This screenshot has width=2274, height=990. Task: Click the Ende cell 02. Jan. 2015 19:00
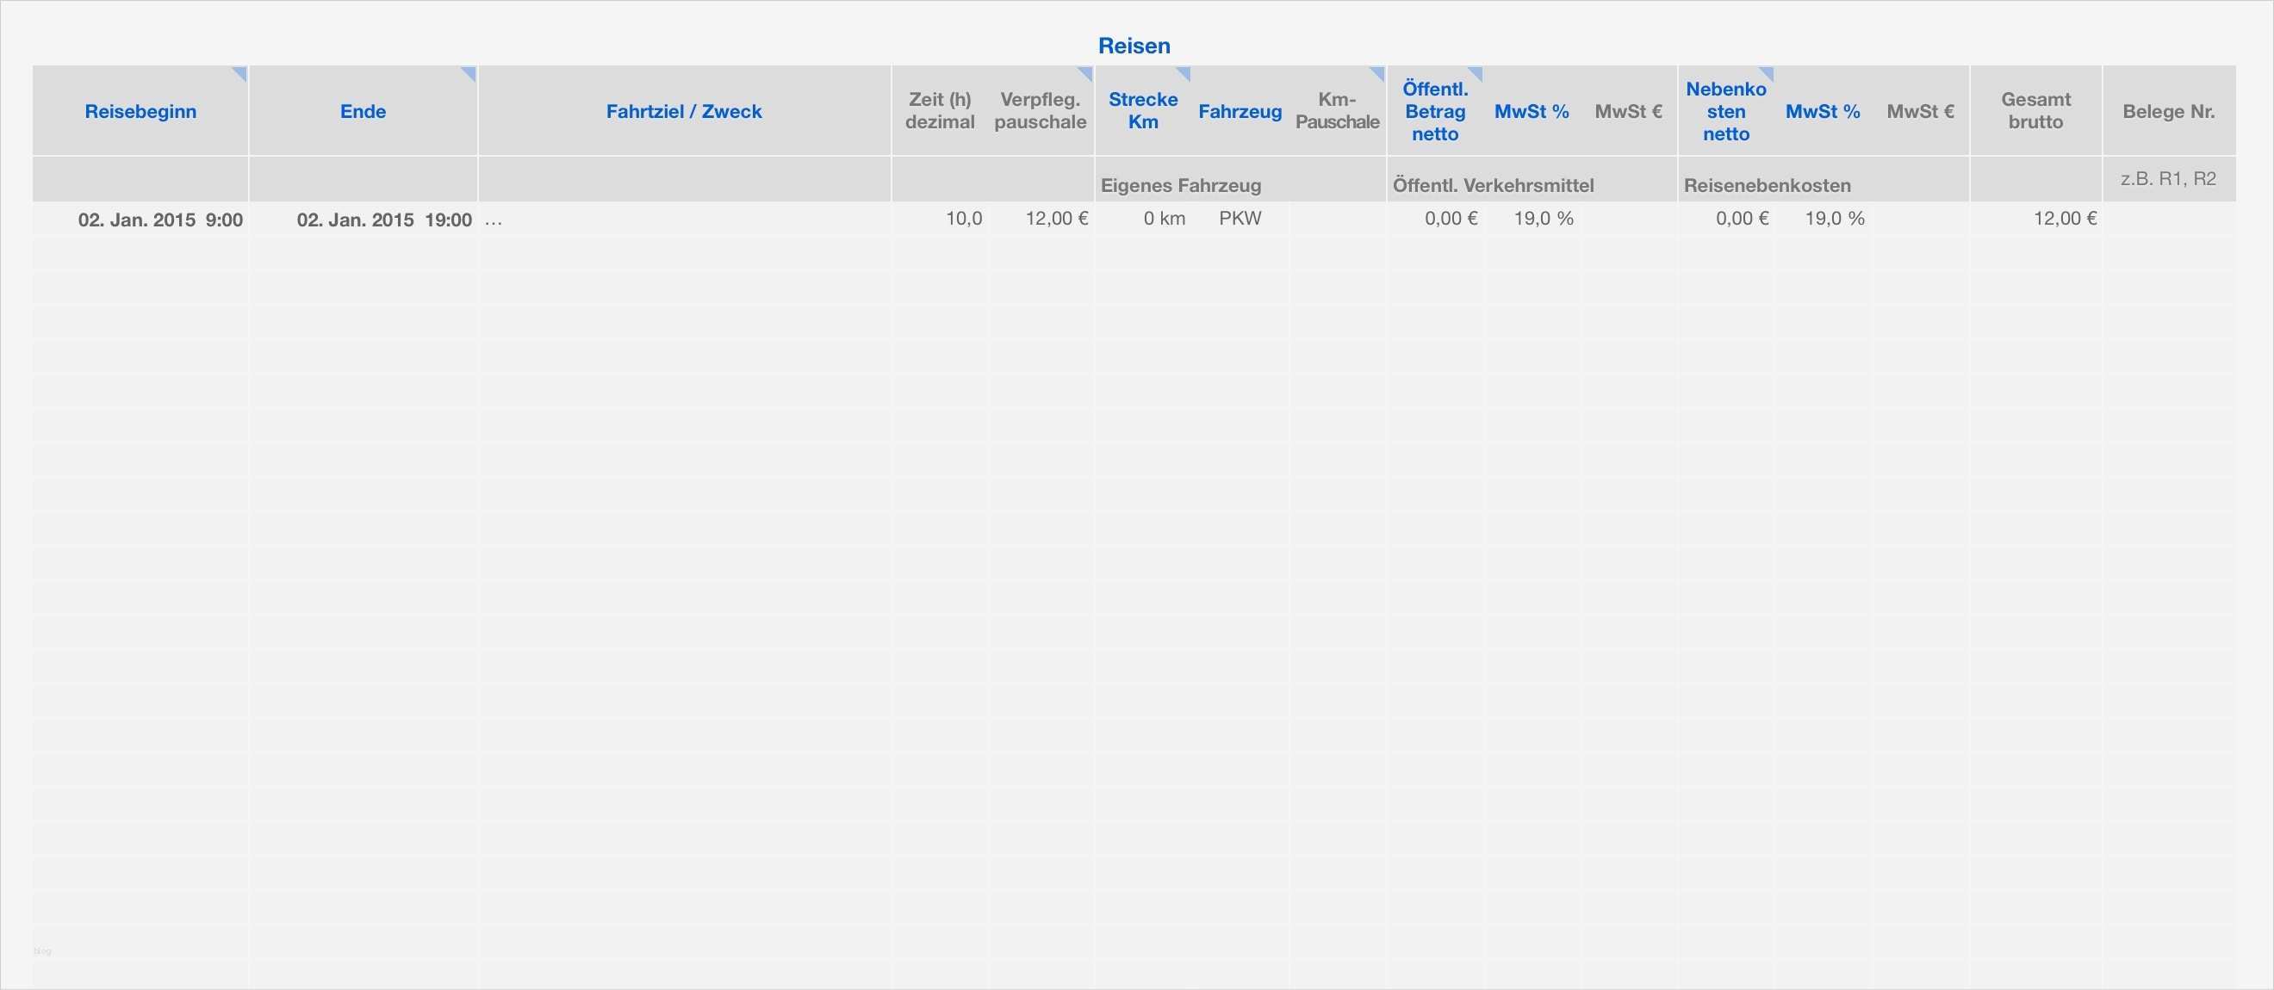pos(383,220)
